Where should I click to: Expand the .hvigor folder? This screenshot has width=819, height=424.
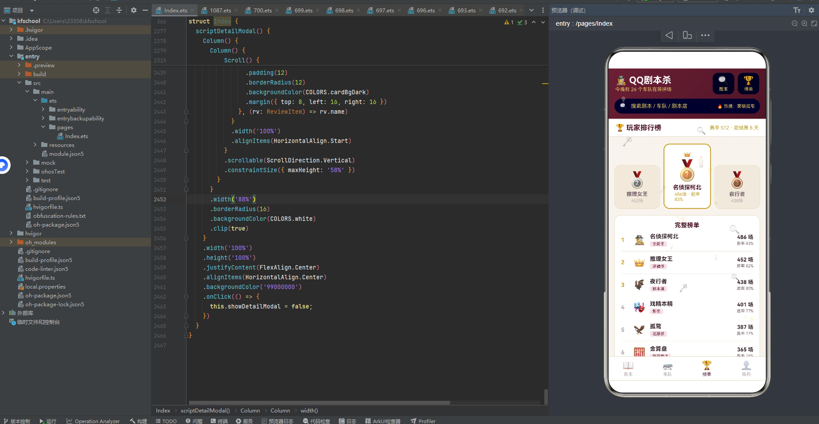(x=11, y=30)
